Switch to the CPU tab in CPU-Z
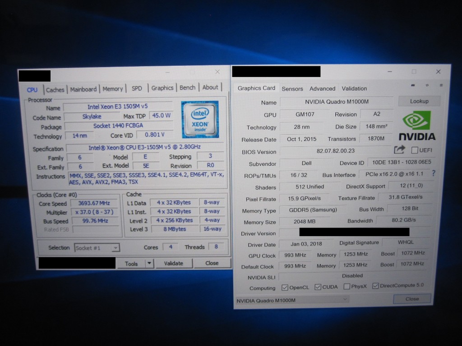 point(32,90)
